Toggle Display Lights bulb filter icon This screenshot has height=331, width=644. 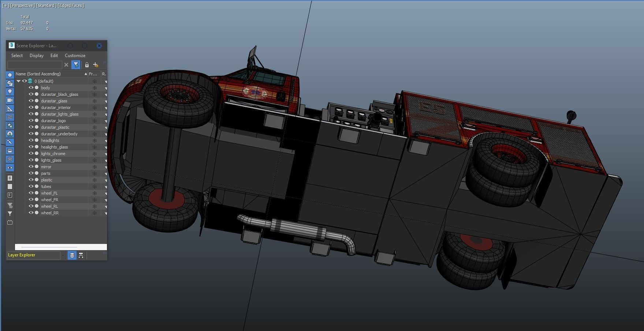click(x=10, y=92)
